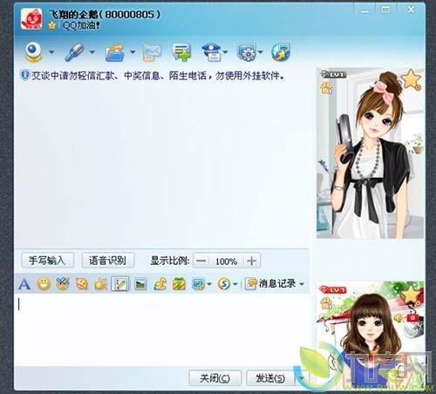Click the globe icon at toolbar end
Image resolution: width=436 pixels, height=394 pixels.
pos(281,52)
